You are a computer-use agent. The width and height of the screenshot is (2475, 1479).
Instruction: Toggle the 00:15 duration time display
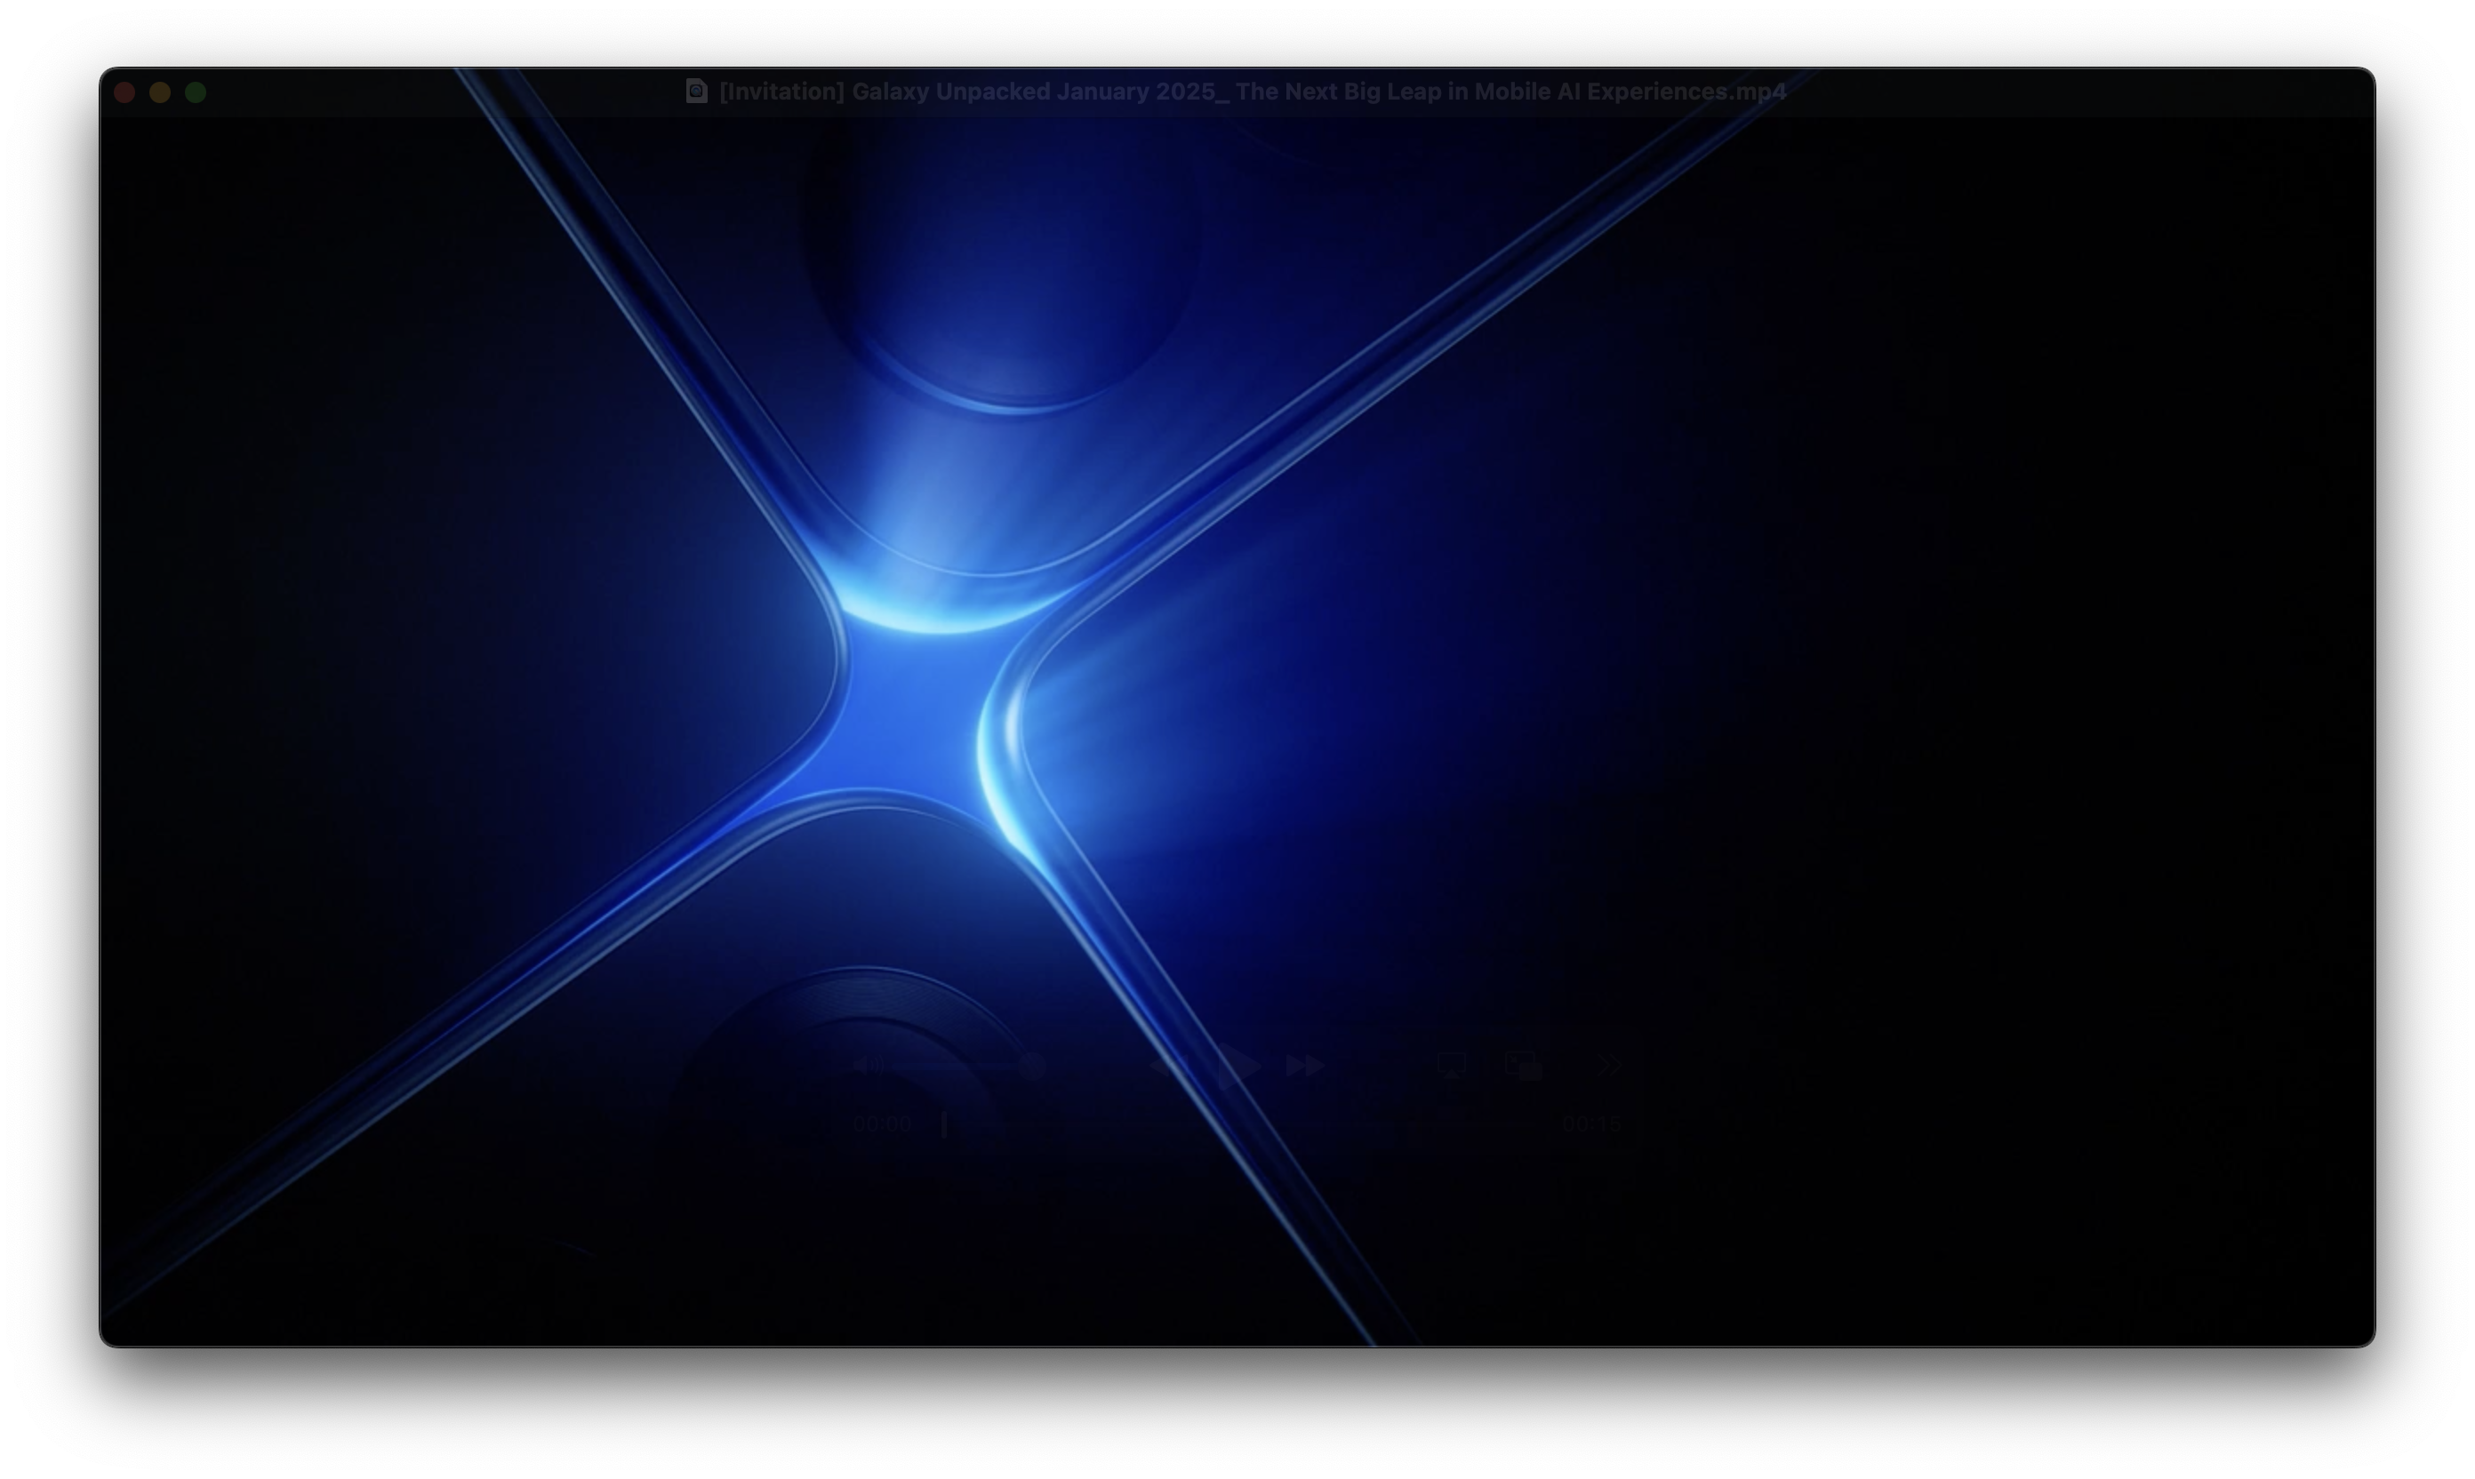tap(1592, 1124)
